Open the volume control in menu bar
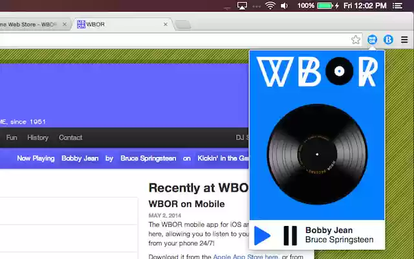Viewport: 414px width, 259px height. coord(285,6)
